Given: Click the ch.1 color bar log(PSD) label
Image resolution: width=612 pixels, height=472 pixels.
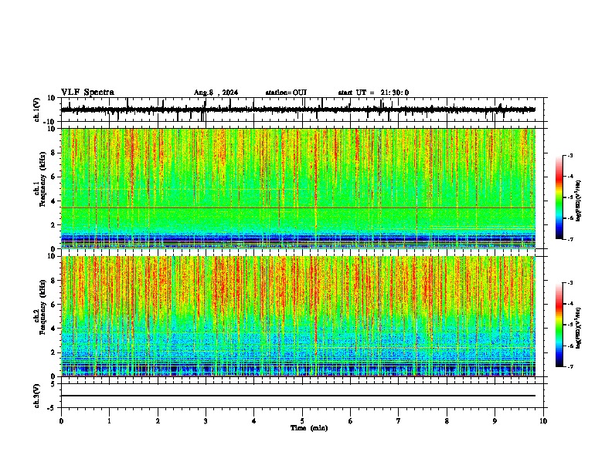Looking at the screenshot, I should (x=578, y=201).
